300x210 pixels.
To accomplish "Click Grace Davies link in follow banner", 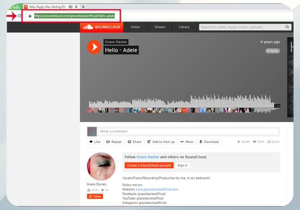I will (147, 157).
